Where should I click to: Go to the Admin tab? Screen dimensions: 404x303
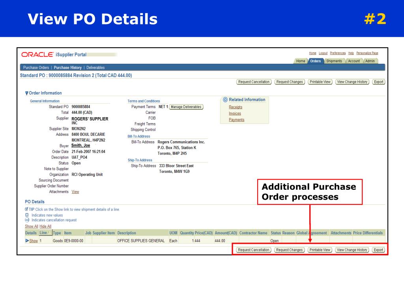pos(370,61)
